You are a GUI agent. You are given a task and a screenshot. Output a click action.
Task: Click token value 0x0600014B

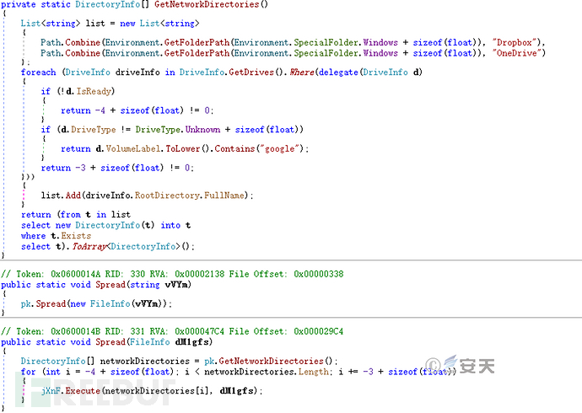[x=76, y=331]
